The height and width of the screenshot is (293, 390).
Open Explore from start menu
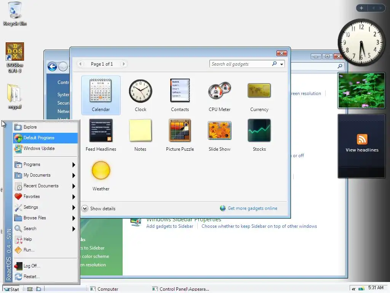click(x=45, y=127)
